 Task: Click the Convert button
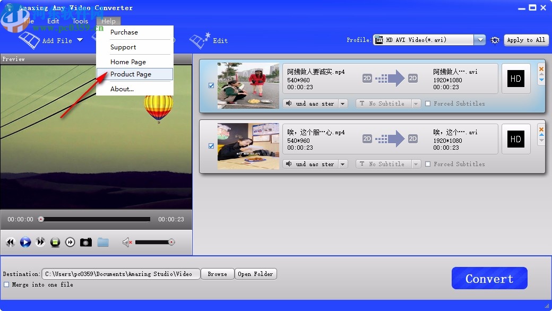pyautogui.click(x=489, y=278)
